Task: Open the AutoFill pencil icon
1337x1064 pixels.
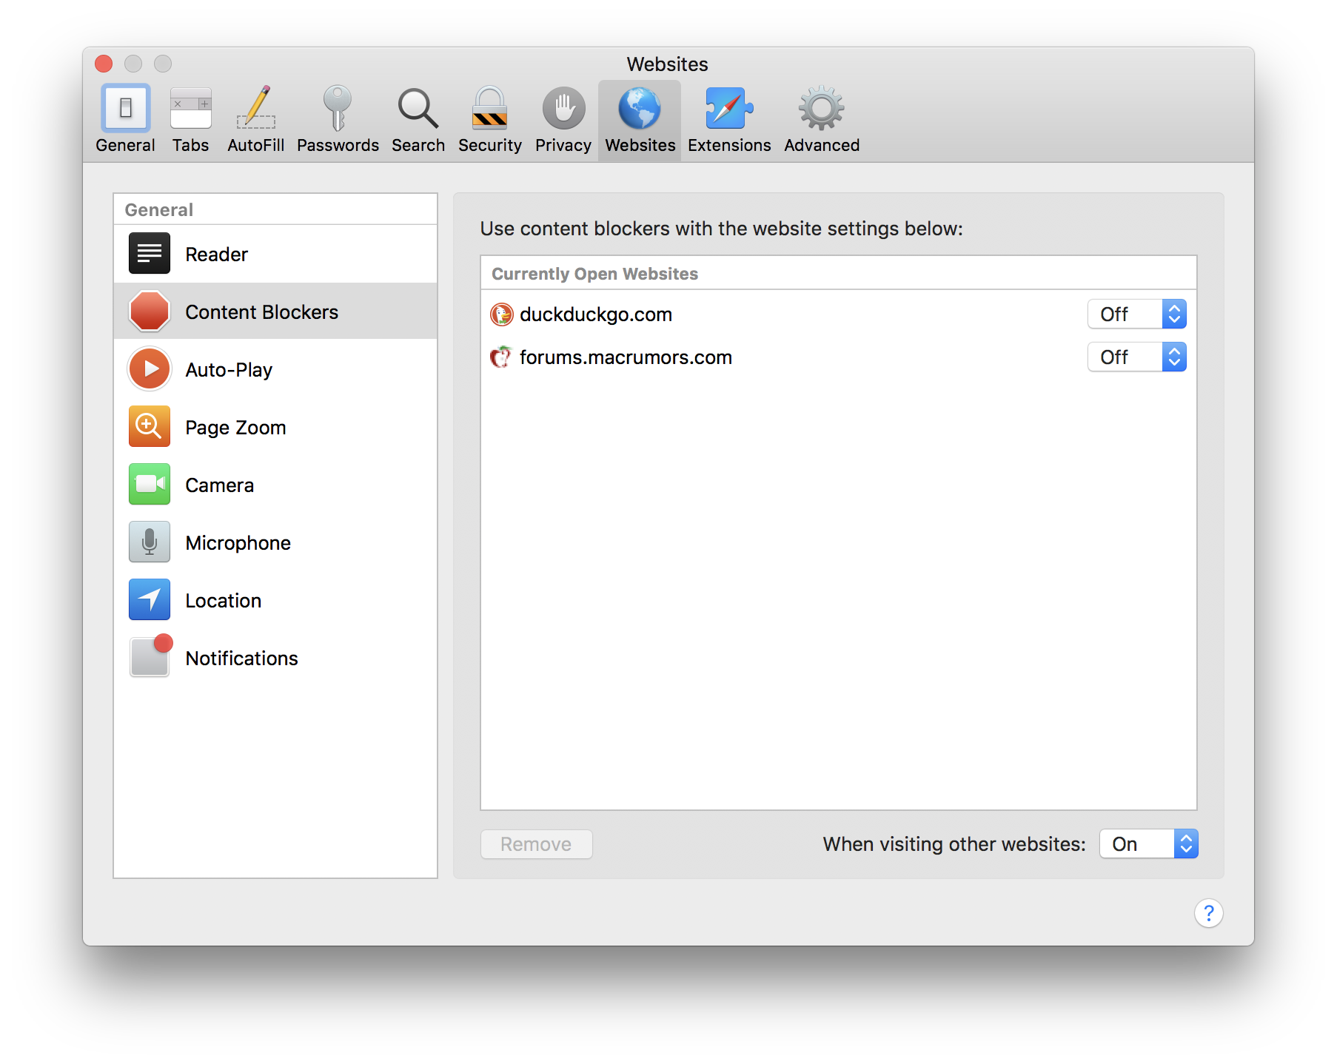Action: [x=256, y=109]
